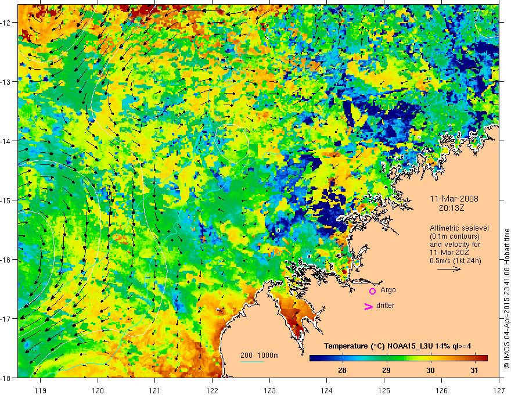The height and width of the screenshot is (395, 511).
Task: Click latitude axis label -13
Action: [x=6, y=82]
